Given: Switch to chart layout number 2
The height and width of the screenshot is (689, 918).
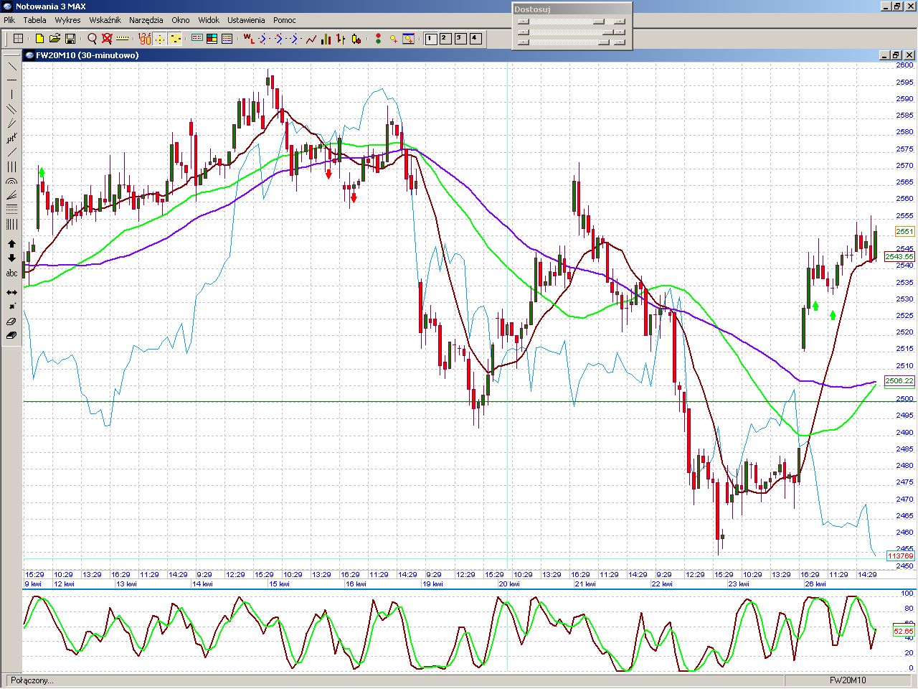Looking at the screenshot, I should (445, 39).
